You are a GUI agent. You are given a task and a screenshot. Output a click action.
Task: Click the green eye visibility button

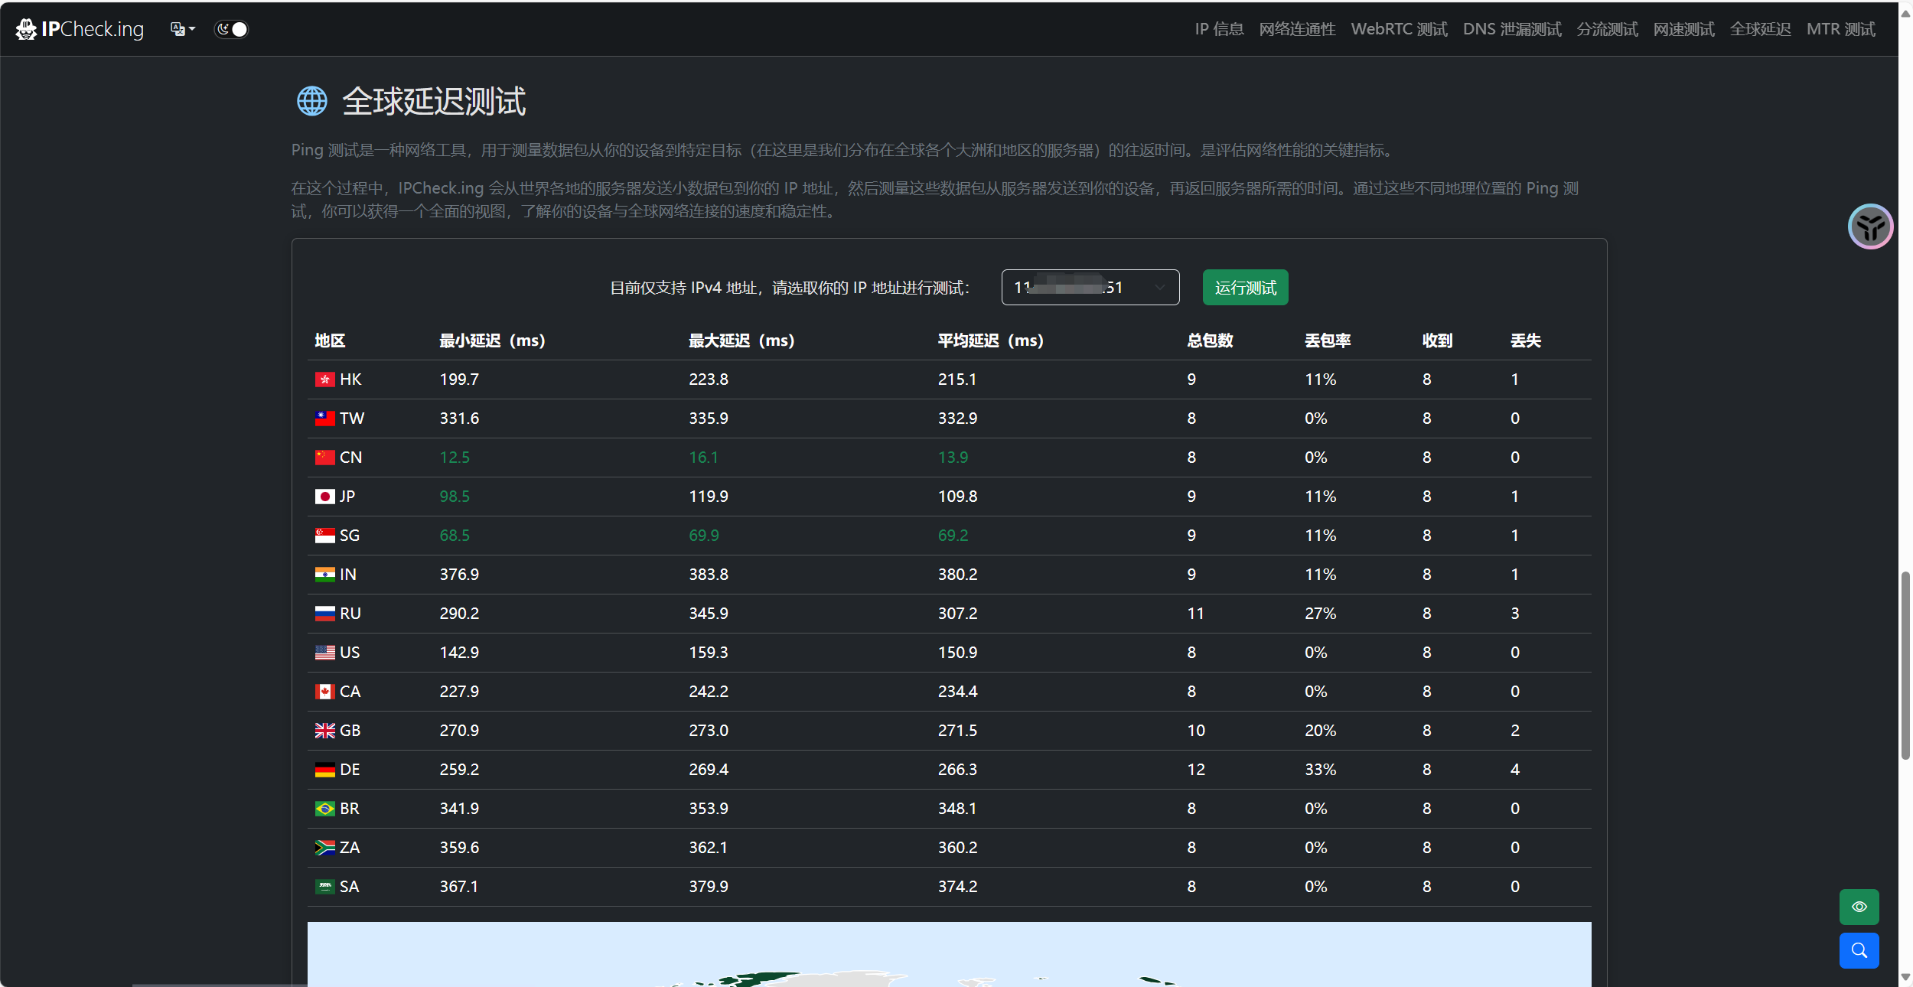coord(1859,907)
